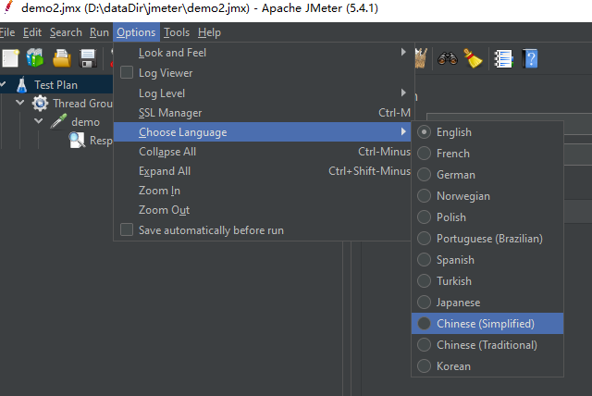
Task: Open the Run menu
Action: click(x=99, y=32)
